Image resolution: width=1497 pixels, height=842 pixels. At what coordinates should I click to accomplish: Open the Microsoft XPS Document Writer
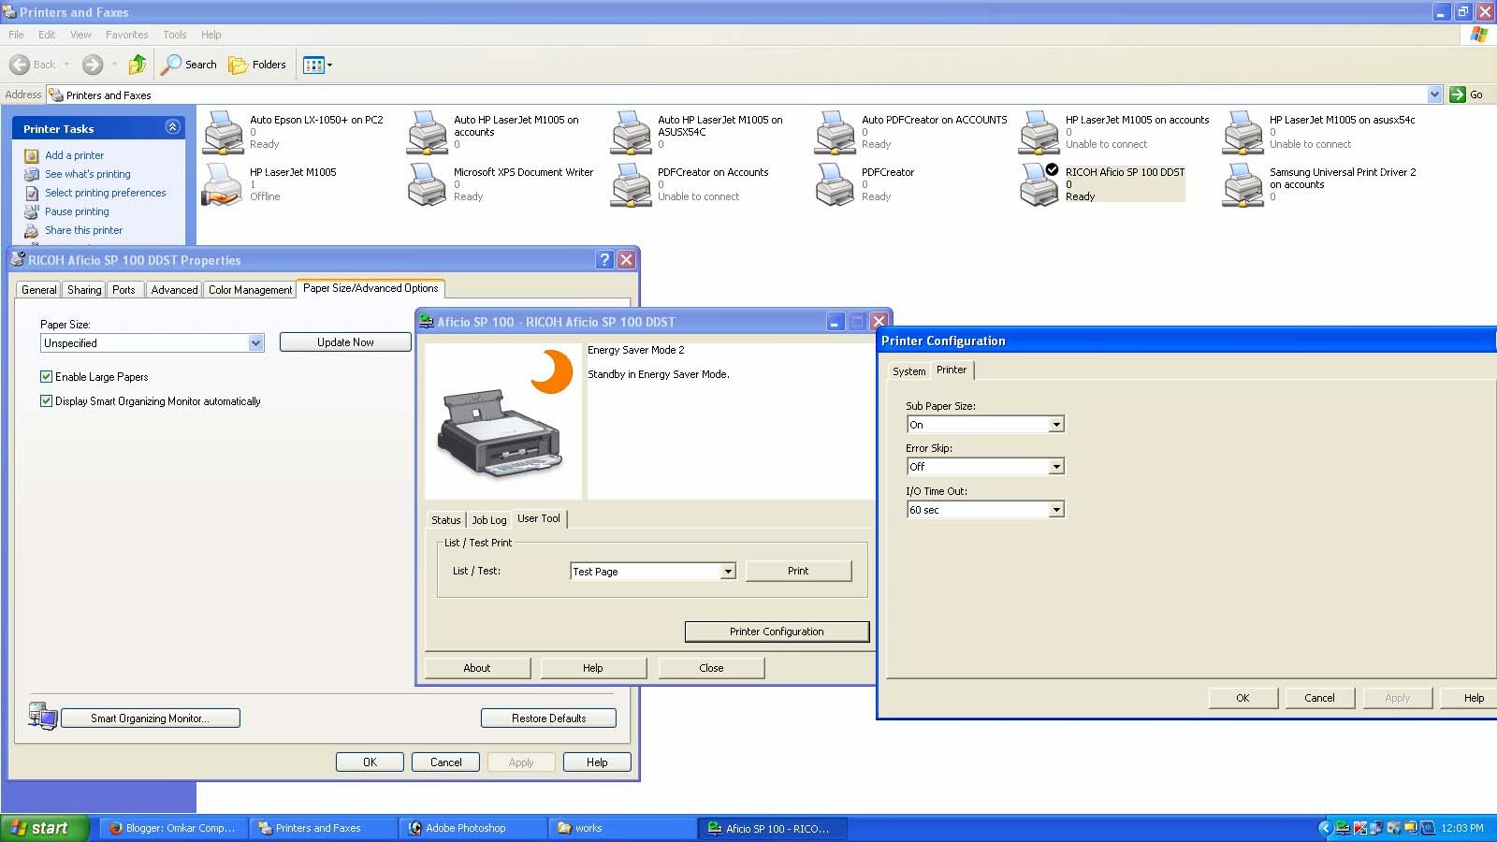point(426,184)
